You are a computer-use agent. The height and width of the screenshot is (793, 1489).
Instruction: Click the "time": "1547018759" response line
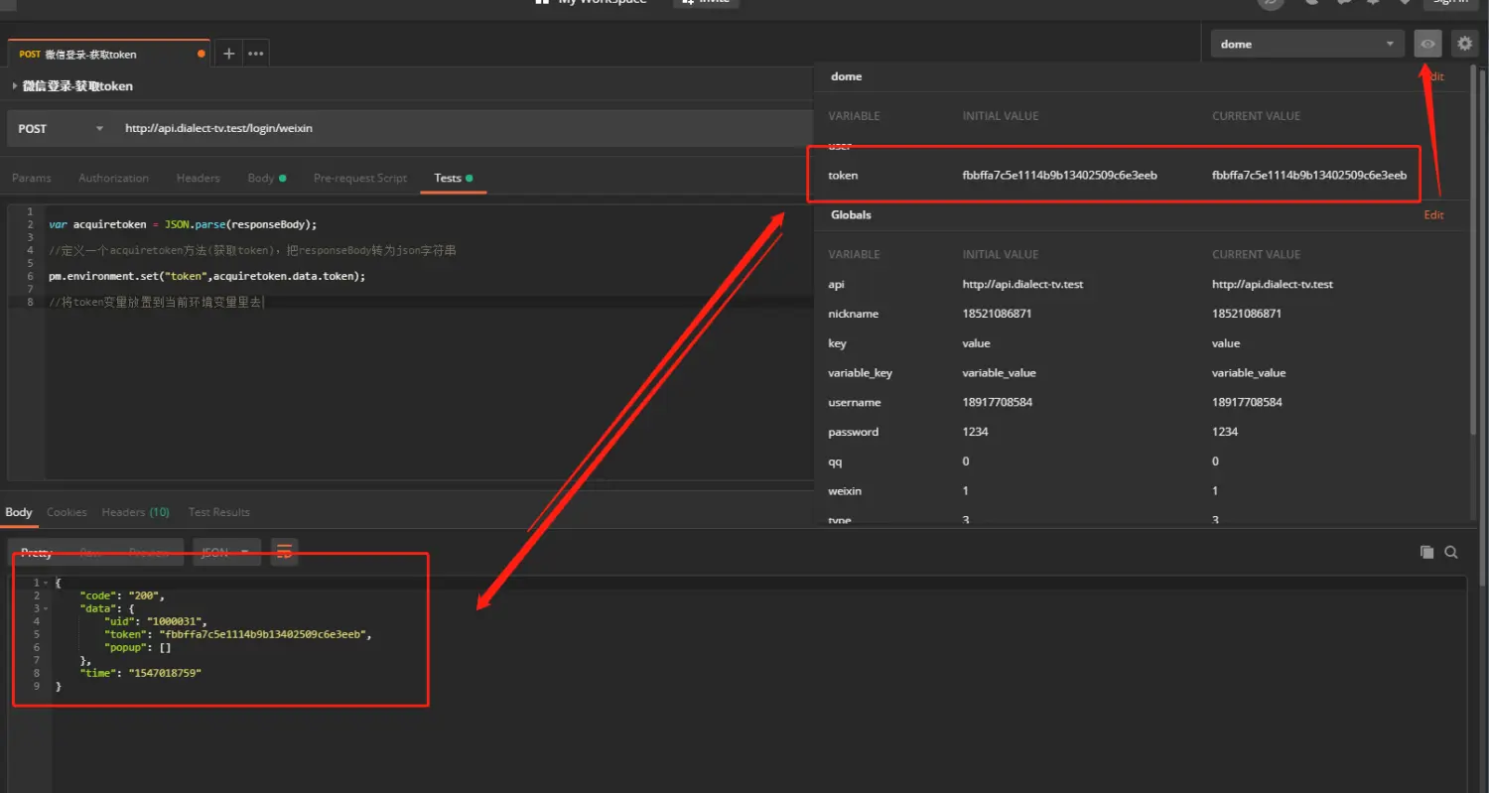[x=141, y=673]
